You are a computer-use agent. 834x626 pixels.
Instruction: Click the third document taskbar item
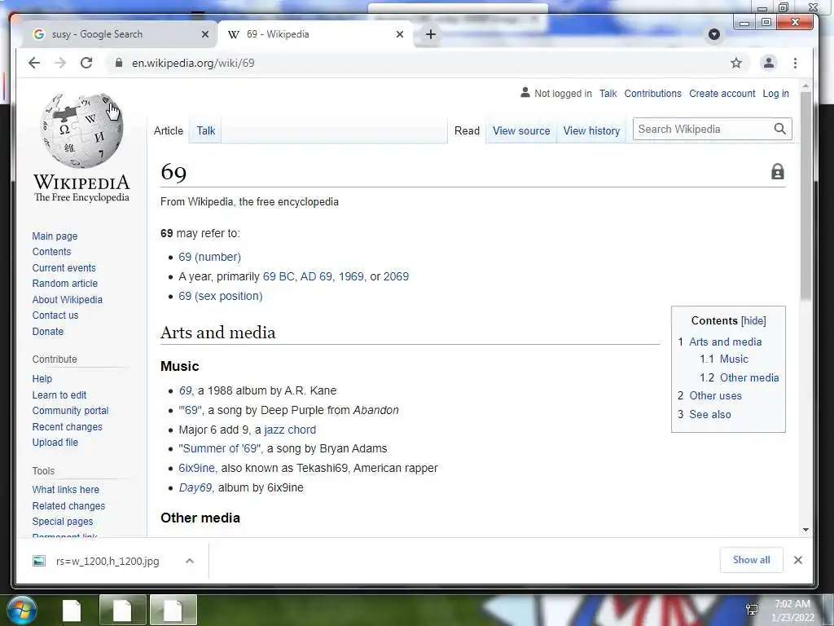coord(173,610)
